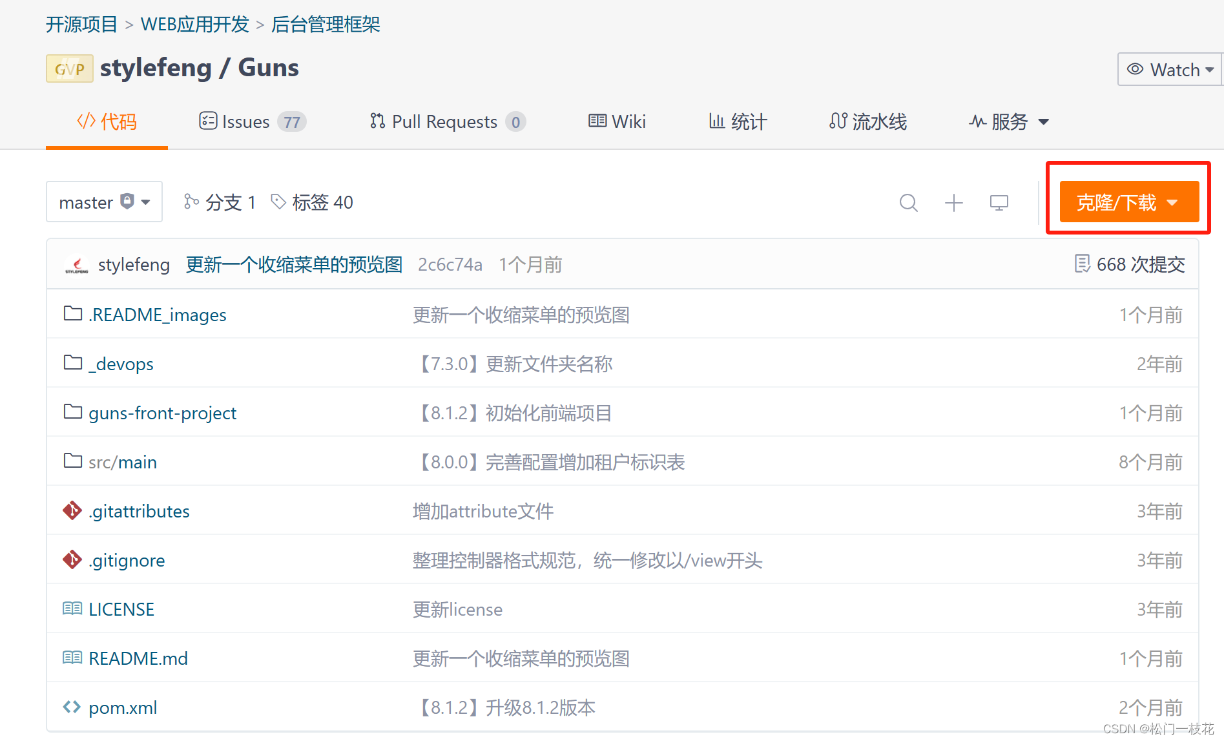
Task: Open web IDE via the monitor icon
Action: pos(999,202)
